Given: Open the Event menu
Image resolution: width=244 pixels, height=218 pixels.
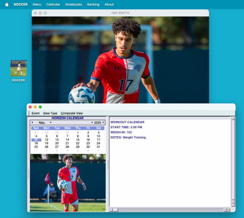Looking at the screenshot, I should (x=36, y=113).
